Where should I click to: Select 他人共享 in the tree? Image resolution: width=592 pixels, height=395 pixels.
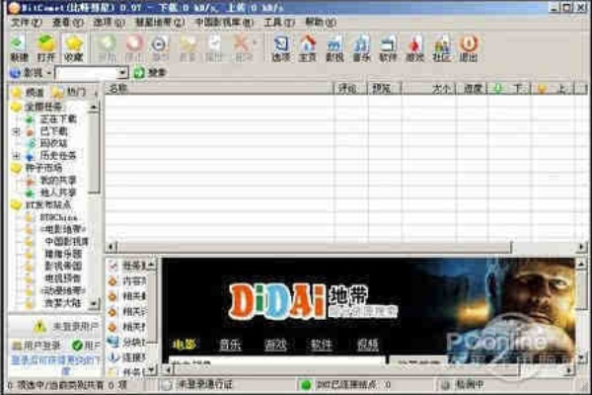[x=58, y=193]
